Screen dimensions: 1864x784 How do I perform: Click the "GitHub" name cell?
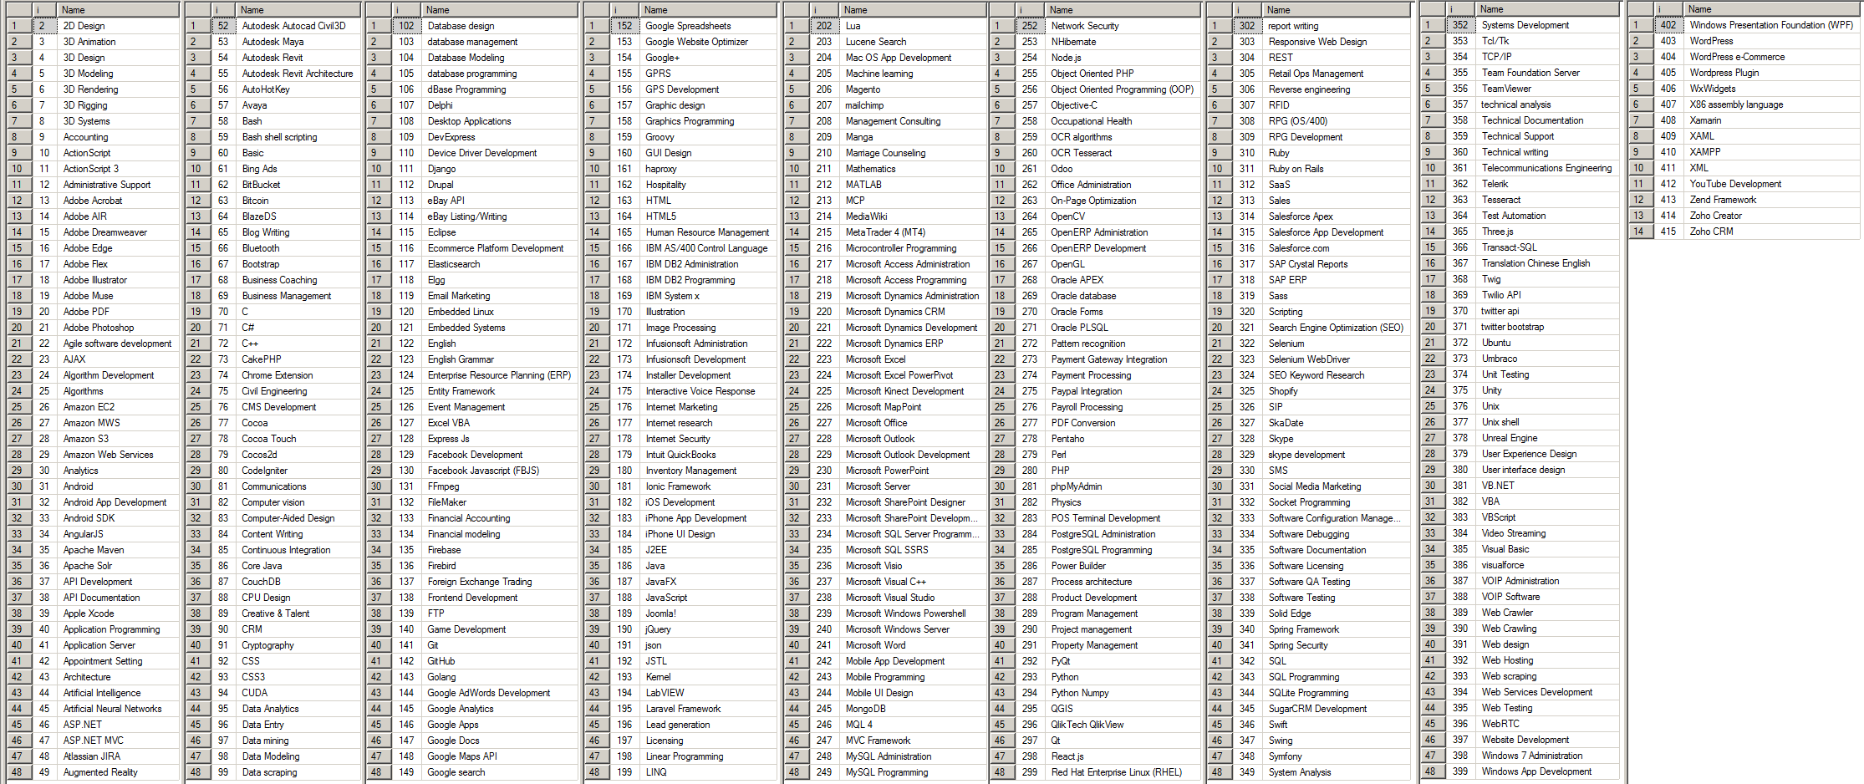(500, 661)
